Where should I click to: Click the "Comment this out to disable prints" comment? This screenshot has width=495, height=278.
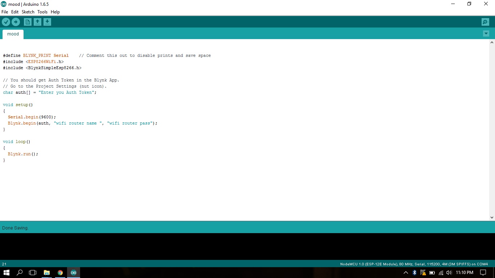pyautogui.click(x=145, y=55)
